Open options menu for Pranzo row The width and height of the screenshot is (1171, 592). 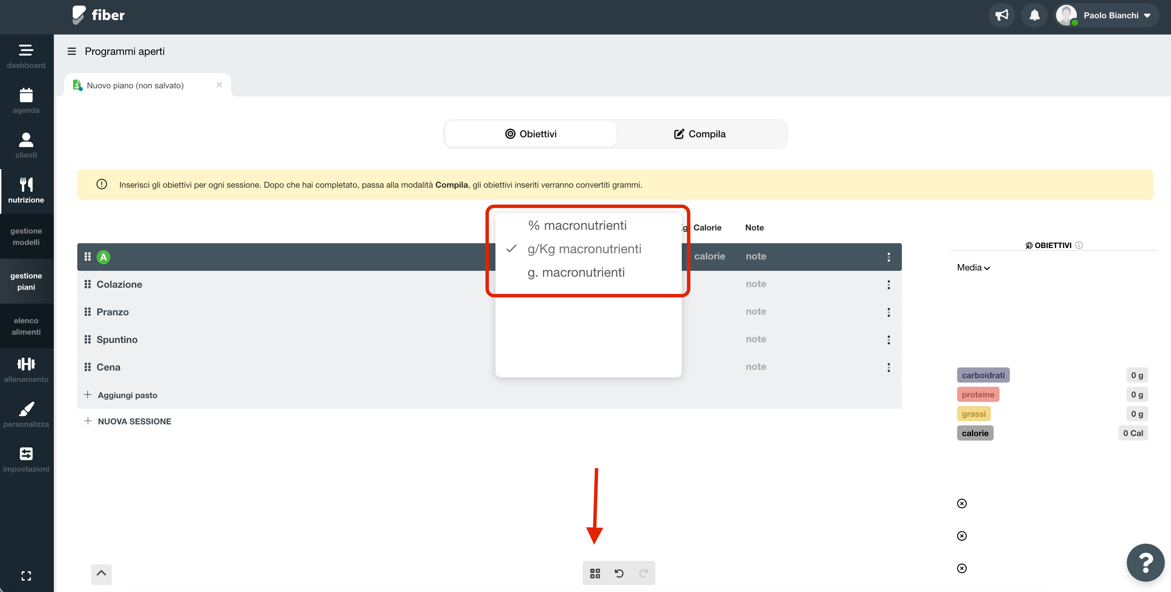point(889,312)
